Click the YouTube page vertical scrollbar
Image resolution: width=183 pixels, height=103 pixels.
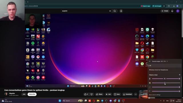182,24
